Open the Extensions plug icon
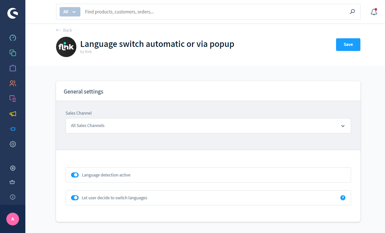The image size is (385, 233). coord(13,129)
